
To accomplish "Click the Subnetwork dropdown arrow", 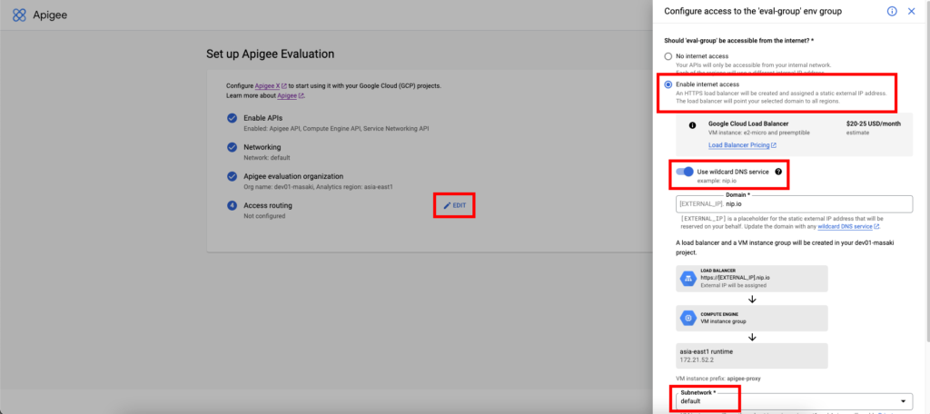I will (x=903, y=400).
